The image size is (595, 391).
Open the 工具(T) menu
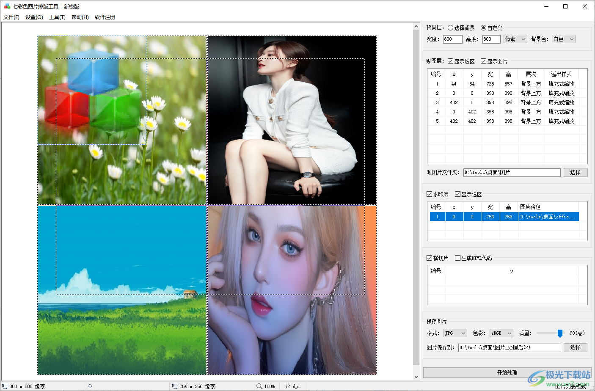pos(57,17)
